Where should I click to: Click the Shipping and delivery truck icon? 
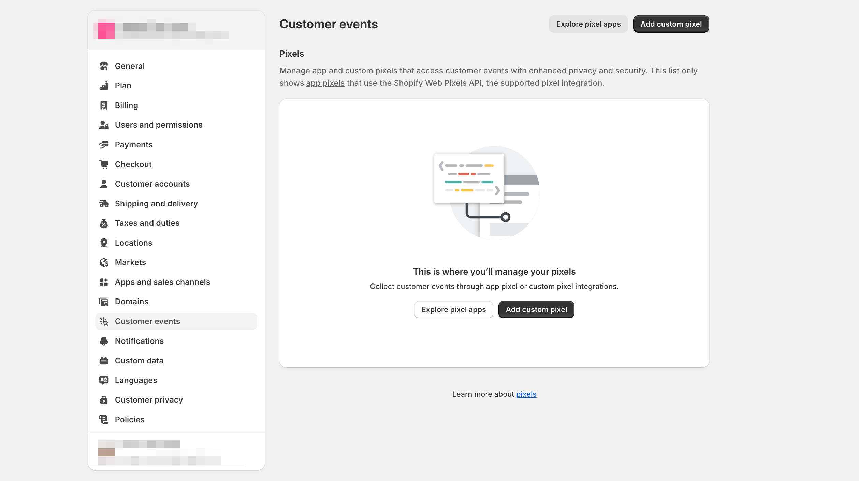click(x=104, y=204)
